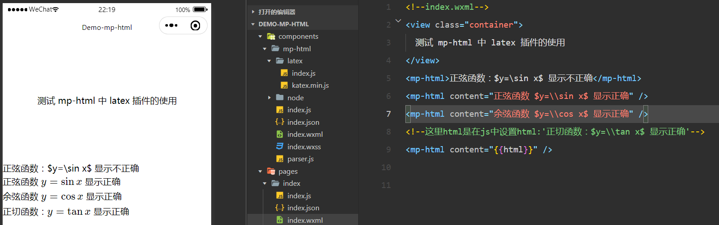
Task: Click the WiFi signal icon beside WeChat
Action: (x=55, y=9)
